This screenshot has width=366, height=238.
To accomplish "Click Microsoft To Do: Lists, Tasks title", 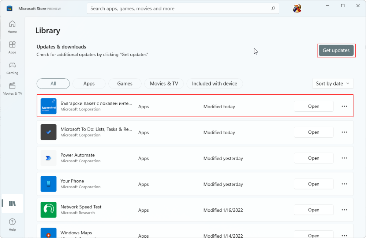I will (96, 129).
